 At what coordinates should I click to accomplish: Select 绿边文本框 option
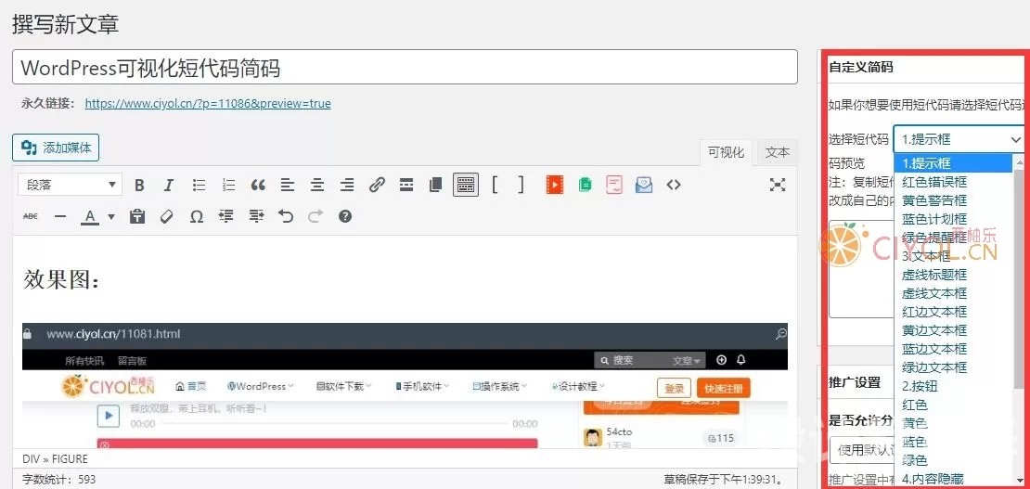click(953, 367)
